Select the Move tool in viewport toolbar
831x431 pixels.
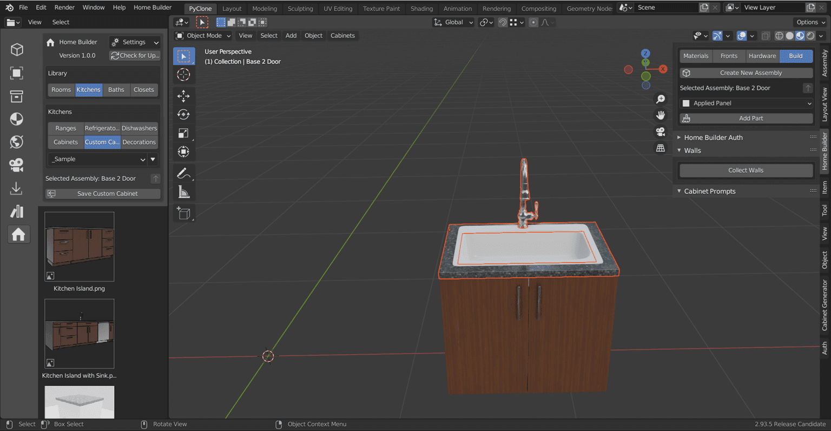(183, 96)
